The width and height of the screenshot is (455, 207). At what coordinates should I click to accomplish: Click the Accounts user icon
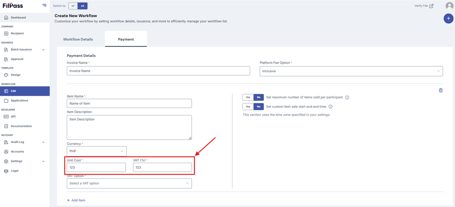click(x=6, y=152)
